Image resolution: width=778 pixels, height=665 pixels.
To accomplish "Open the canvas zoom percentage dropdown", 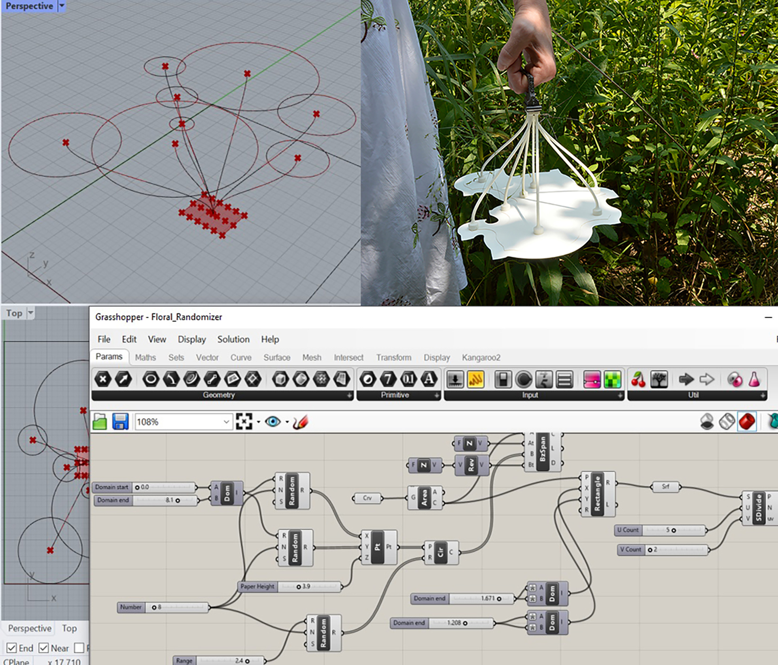I will pyautogui.click(x=226, y=422).
